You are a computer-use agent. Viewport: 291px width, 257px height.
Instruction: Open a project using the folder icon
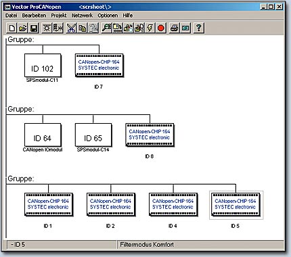(x=23, y=28)
